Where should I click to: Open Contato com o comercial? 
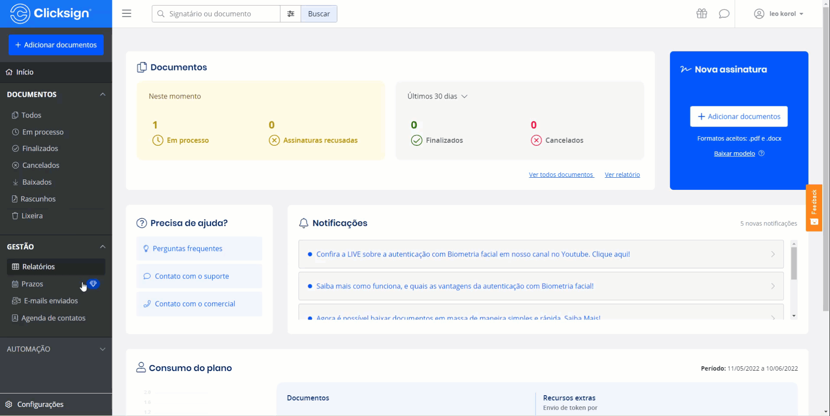pyautogui.click(x=199, y=304)
